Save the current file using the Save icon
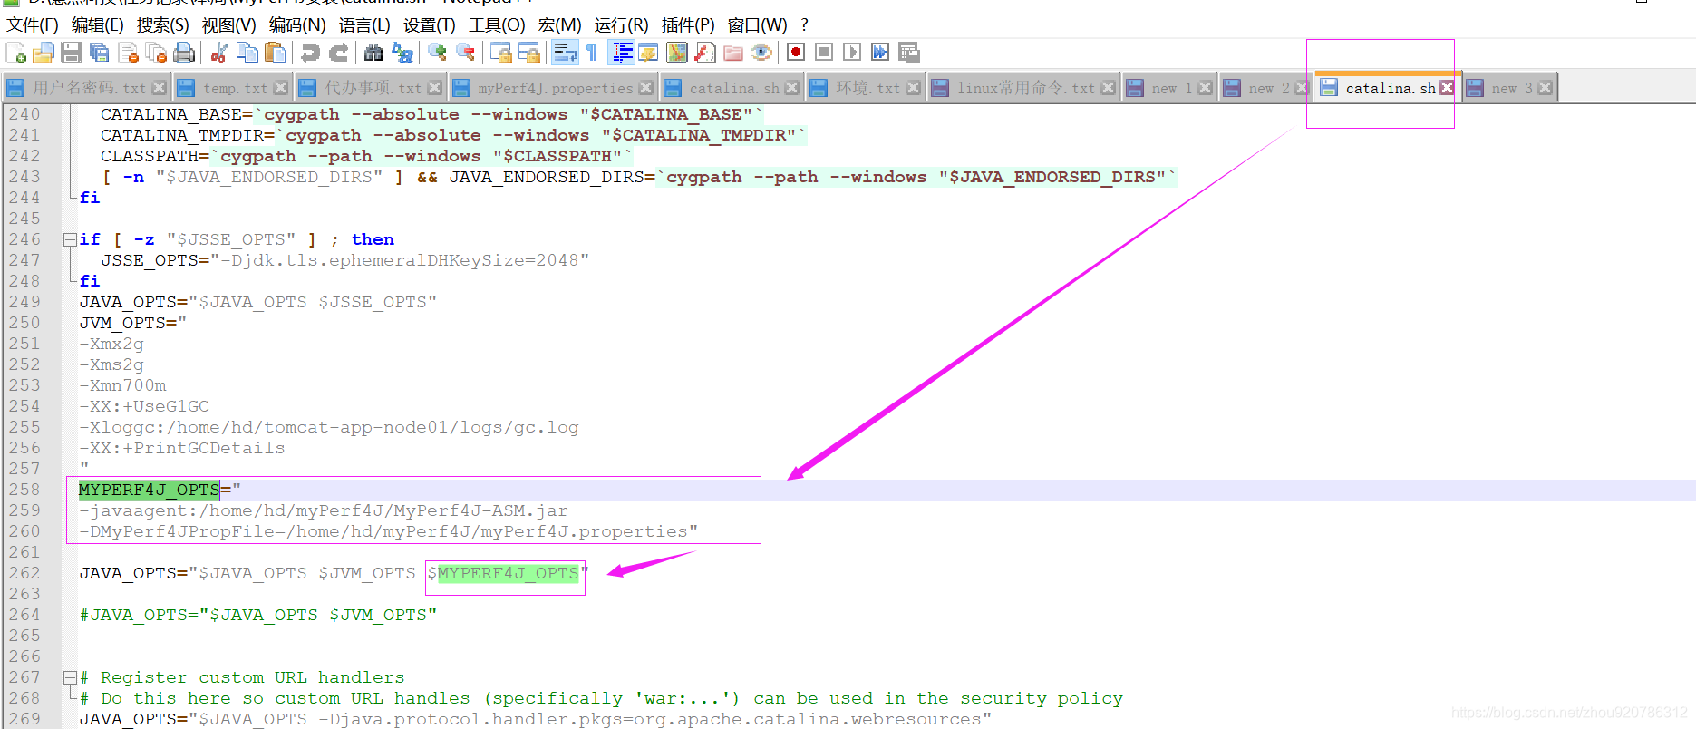Screen dimensions: 1696x729 click(x=72, y=53)
